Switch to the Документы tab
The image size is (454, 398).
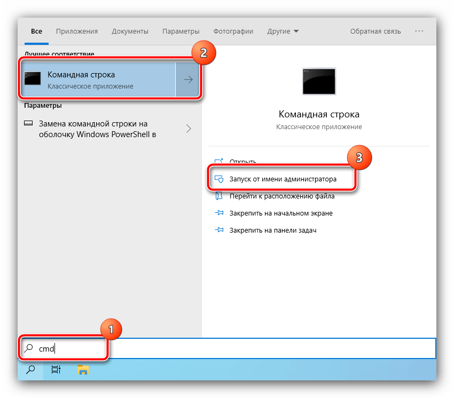pyautogui.click(x=130, y=31)
